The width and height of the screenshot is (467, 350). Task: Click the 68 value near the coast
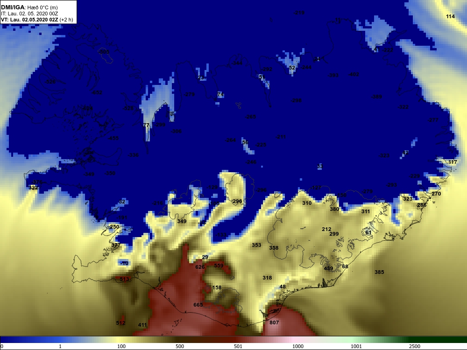tap(345, 266)
